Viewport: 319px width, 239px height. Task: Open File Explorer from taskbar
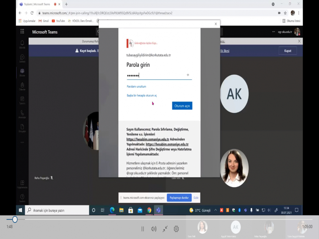pos(122,210)
